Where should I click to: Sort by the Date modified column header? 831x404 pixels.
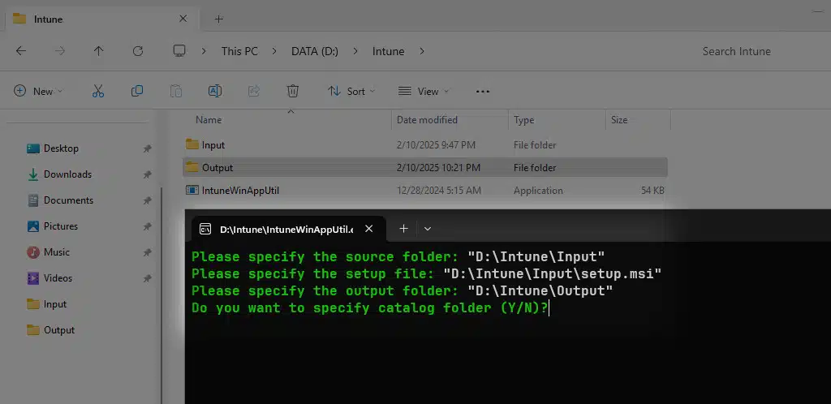[x=427, y=120]
